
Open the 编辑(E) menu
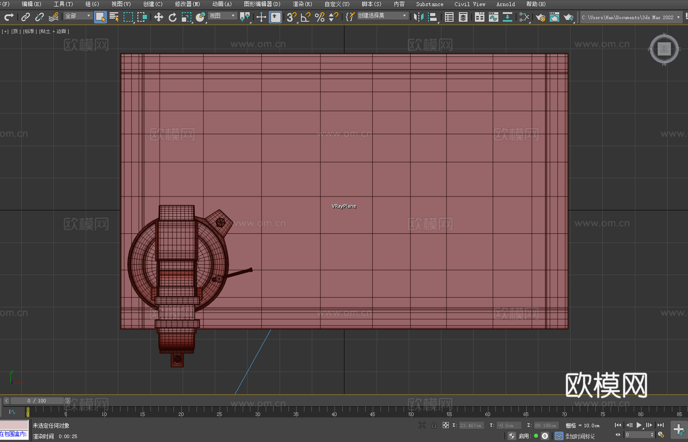[31, 4]
